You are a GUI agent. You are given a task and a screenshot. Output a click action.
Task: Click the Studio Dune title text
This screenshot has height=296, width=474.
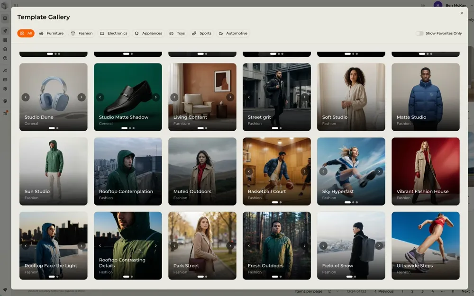(39, 117)
